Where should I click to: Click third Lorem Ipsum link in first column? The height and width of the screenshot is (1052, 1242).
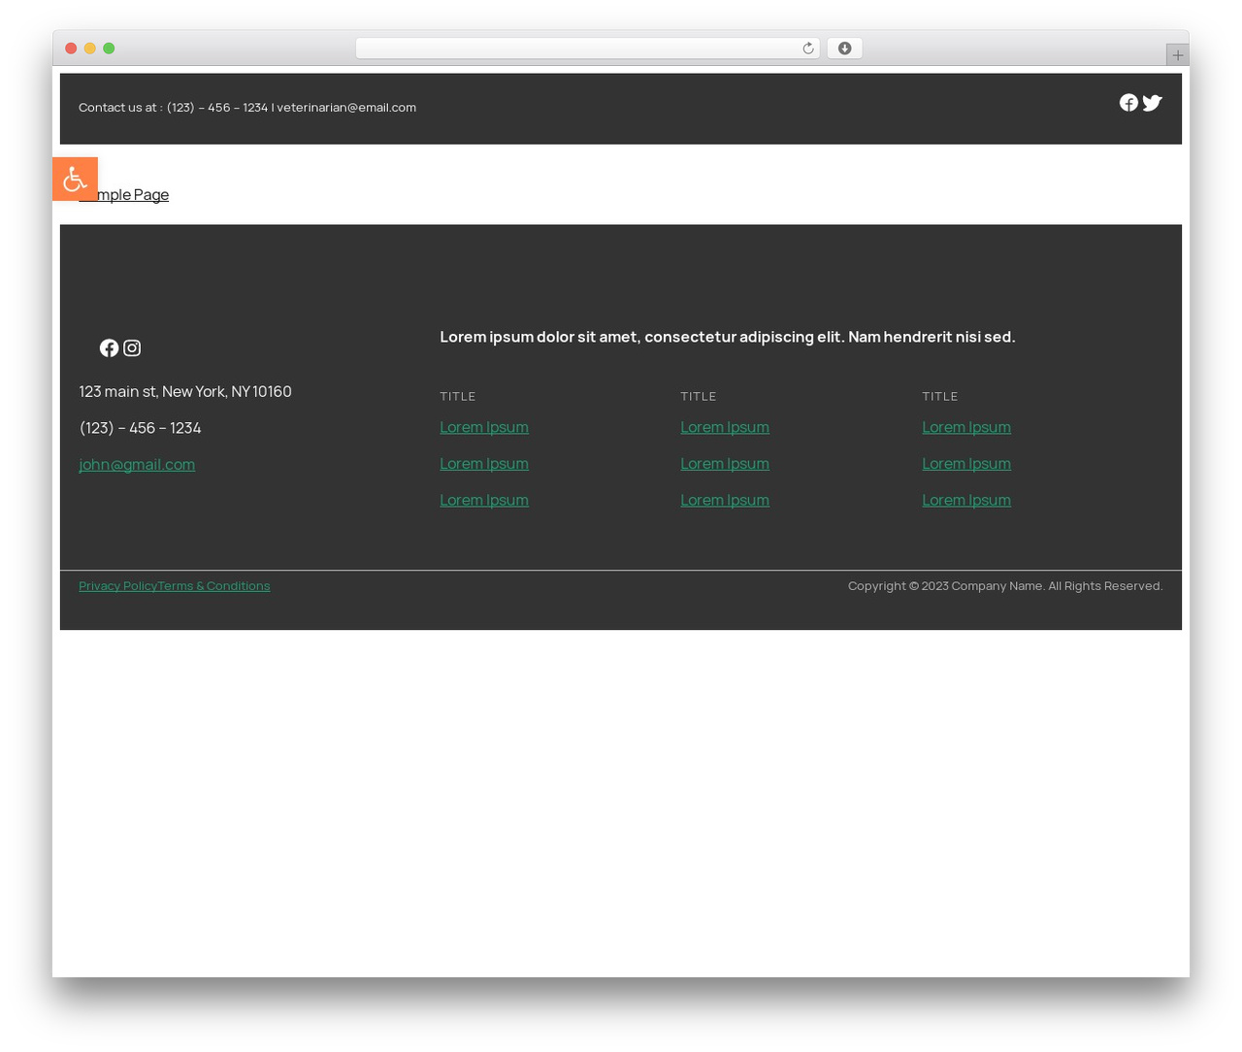coord(484,501)
